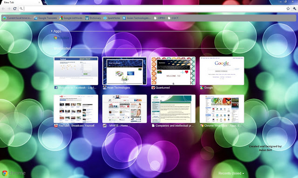Open the wrench settings menu
This screenshot has width=298, height=178.
[x=294, y=8]
